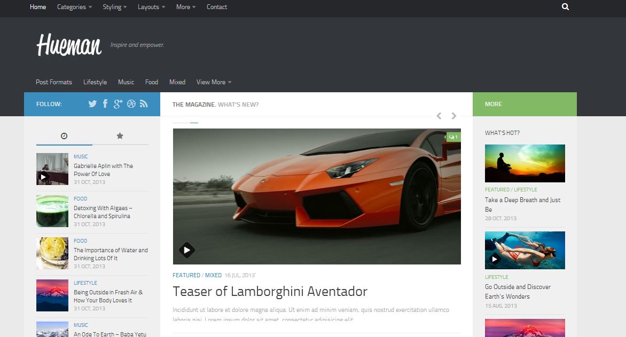Screen dimensions: 626x337
Task: Open Mixed in header navigation
Action: point(177,82)
